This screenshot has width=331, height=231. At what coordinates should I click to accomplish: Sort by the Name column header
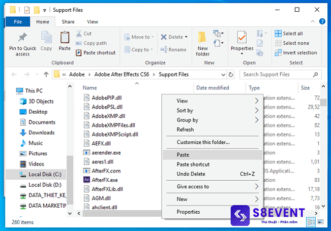[x=89, y=88]
